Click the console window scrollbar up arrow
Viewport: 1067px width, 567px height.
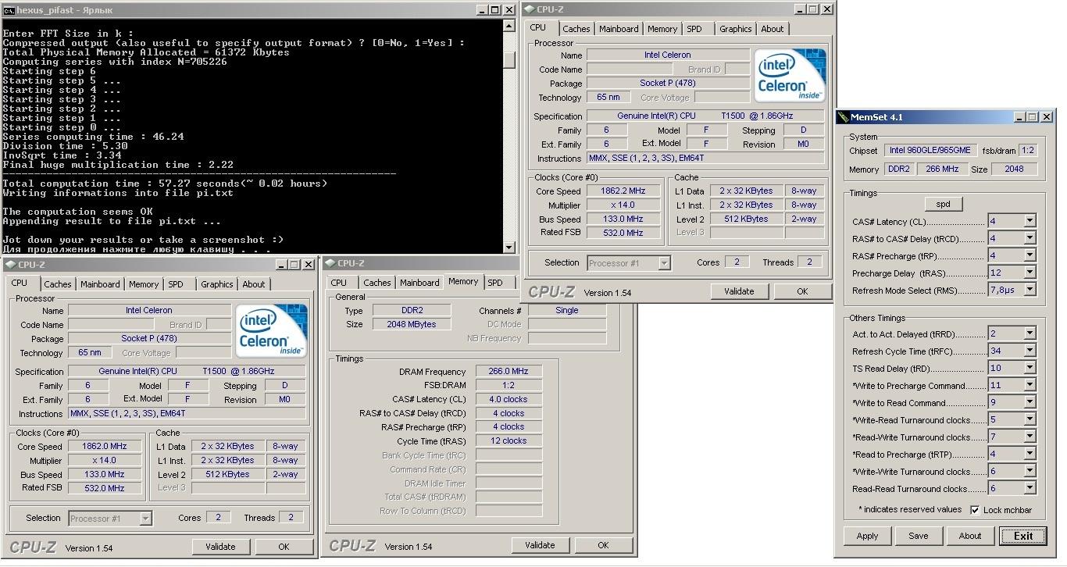pos(509,26)
